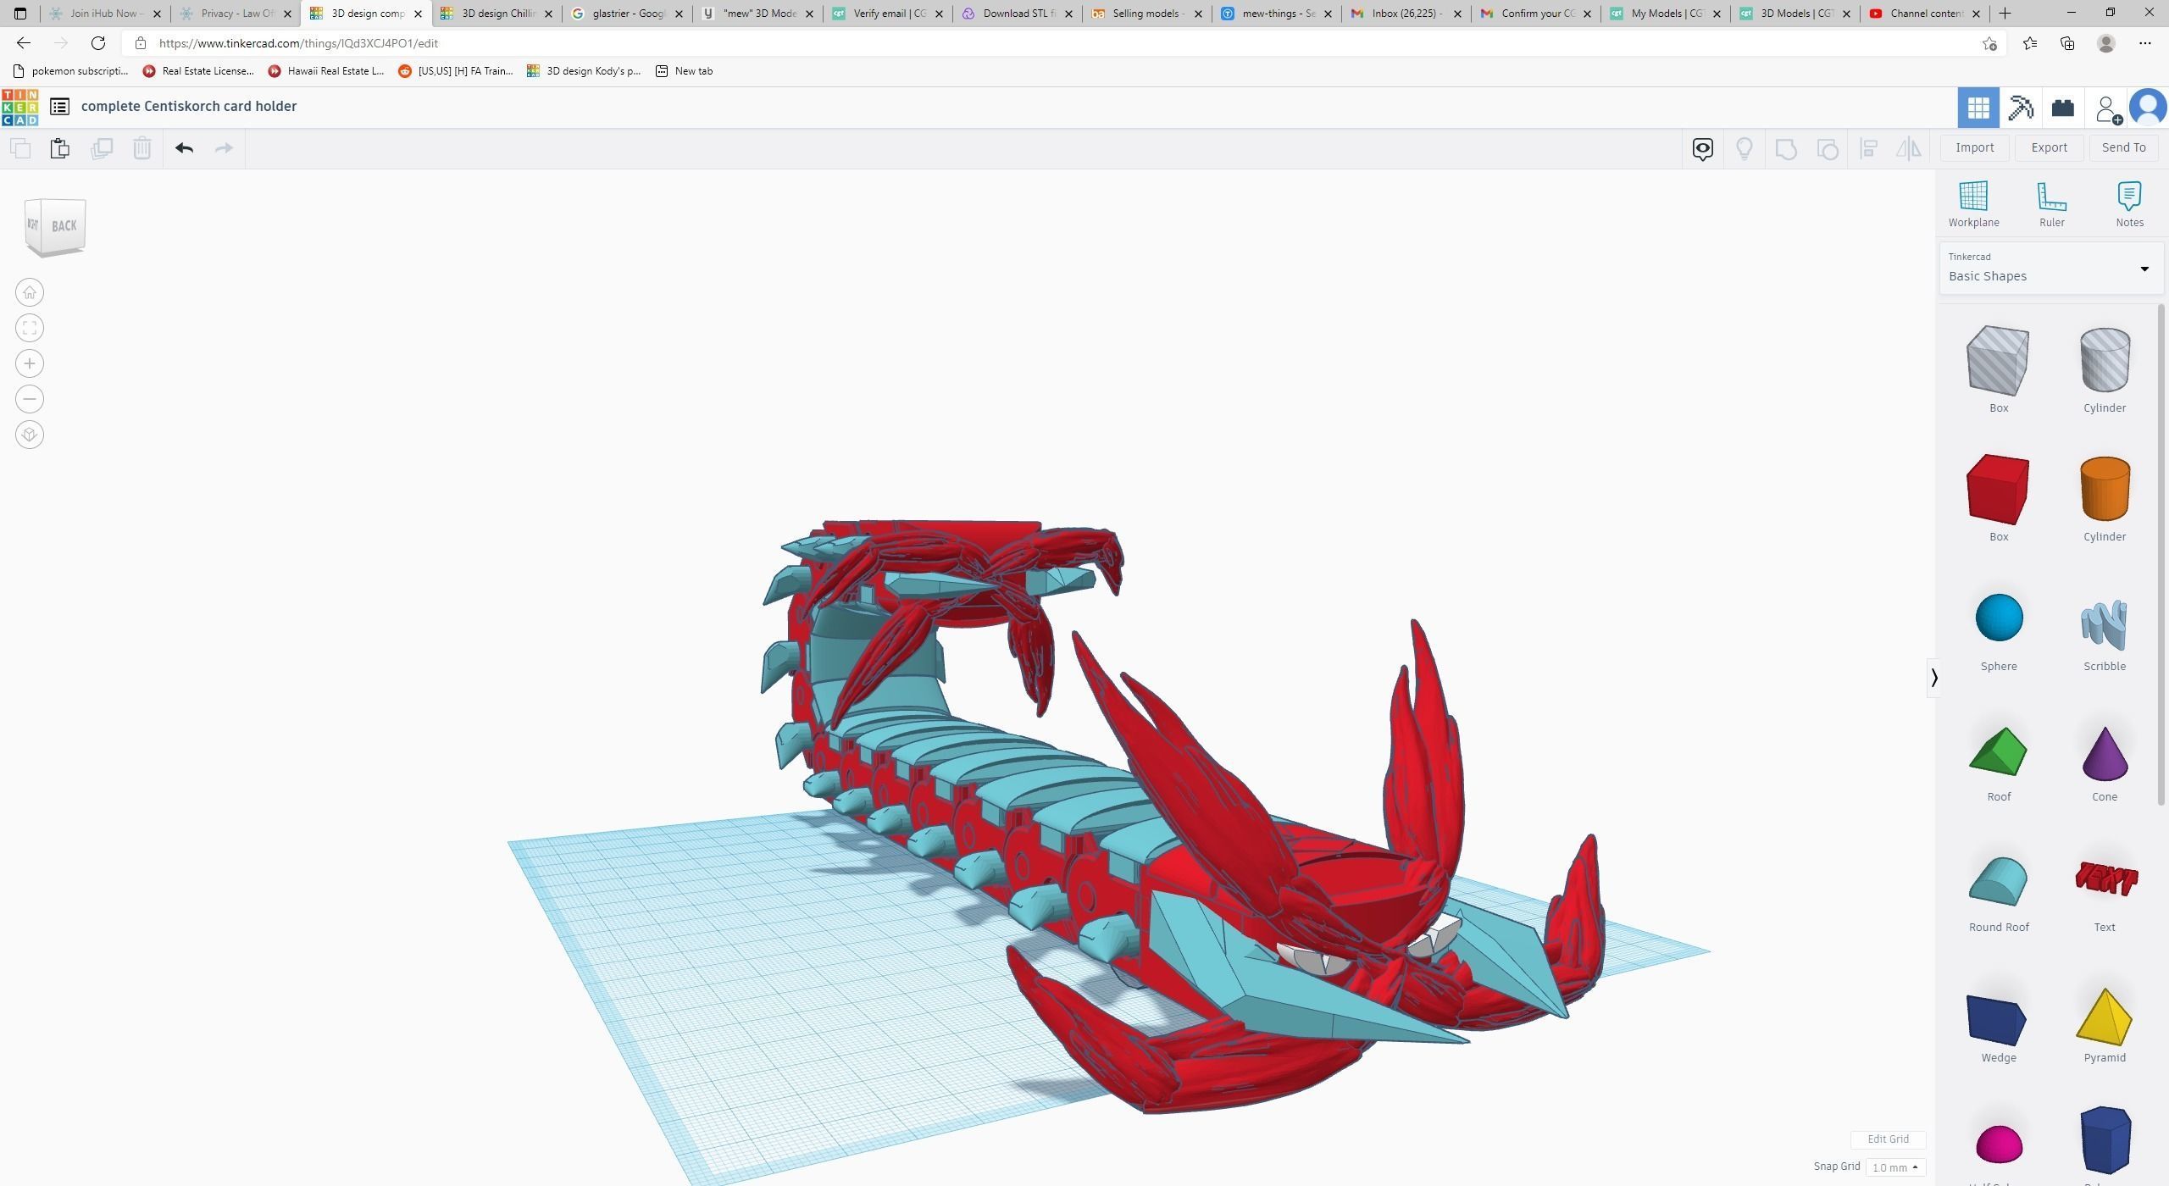The image size is (2169, 1186).
Task: Toggle the notes visibility lightbulb icon
Action: click(x=1745, y=149)
